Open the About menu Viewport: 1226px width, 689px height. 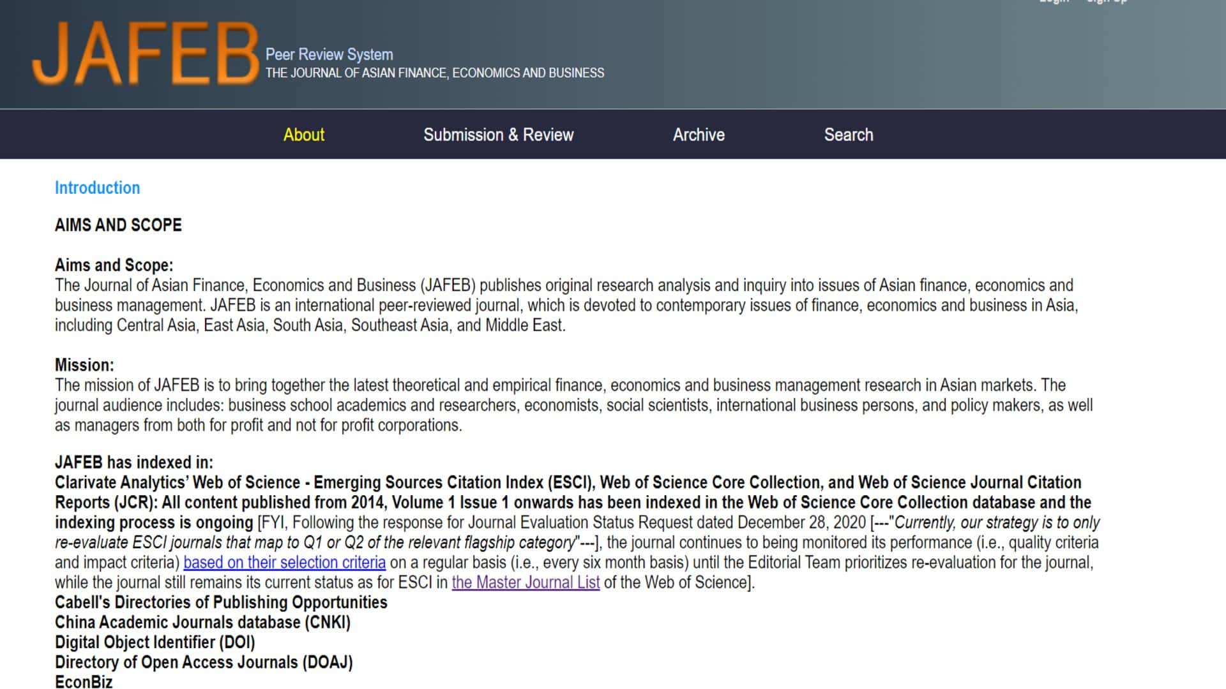tap(304, 135)
